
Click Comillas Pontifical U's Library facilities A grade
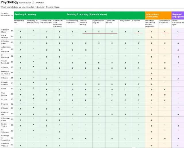(125, 63)
